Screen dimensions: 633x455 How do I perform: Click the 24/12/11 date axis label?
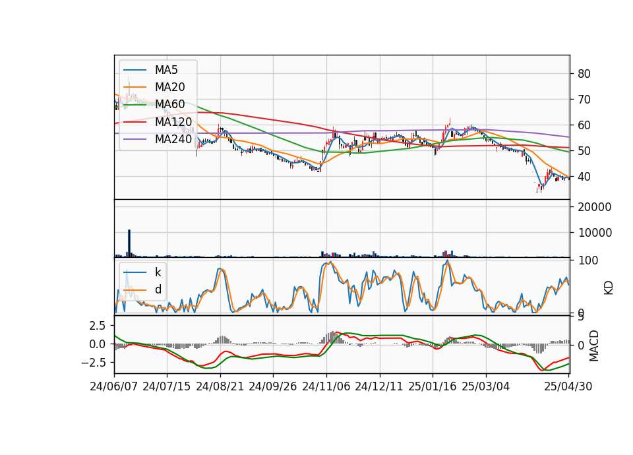click(x=379, y=386)
